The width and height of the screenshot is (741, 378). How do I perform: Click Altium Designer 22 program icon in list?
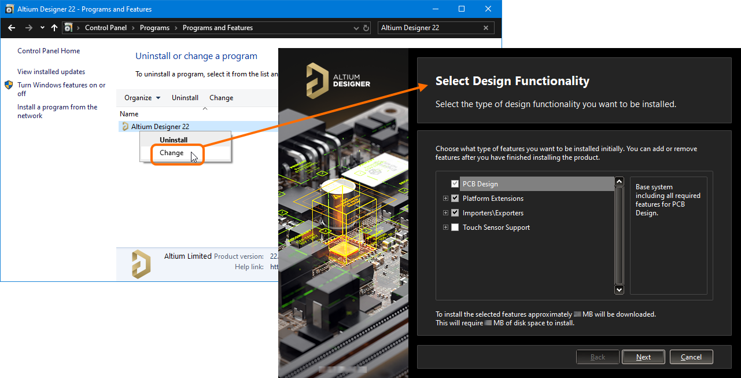pyautogui.click(x=125, y=127)
